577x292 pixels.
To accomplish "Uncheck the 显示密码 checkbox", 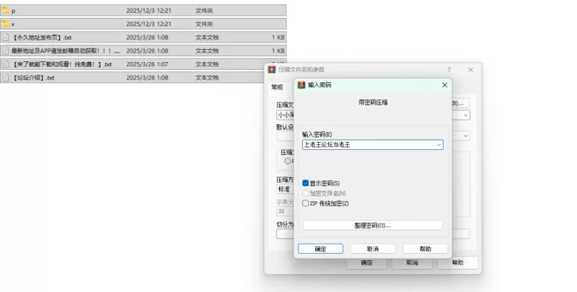I will tap(306, 183).
